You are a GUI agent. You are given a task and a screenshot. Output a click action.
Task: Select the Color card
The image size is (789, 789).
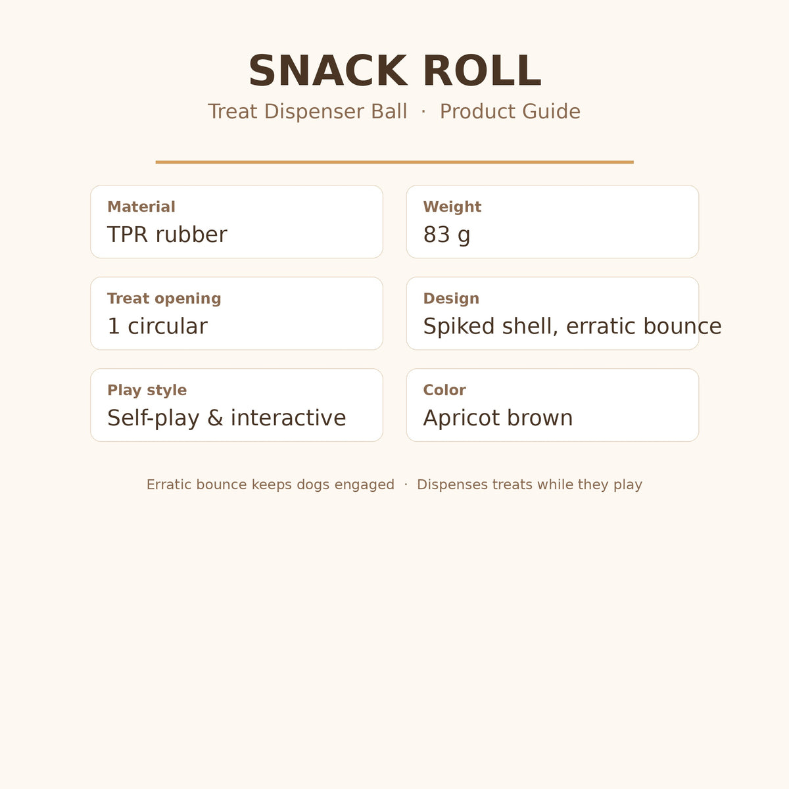coord(552,405)
